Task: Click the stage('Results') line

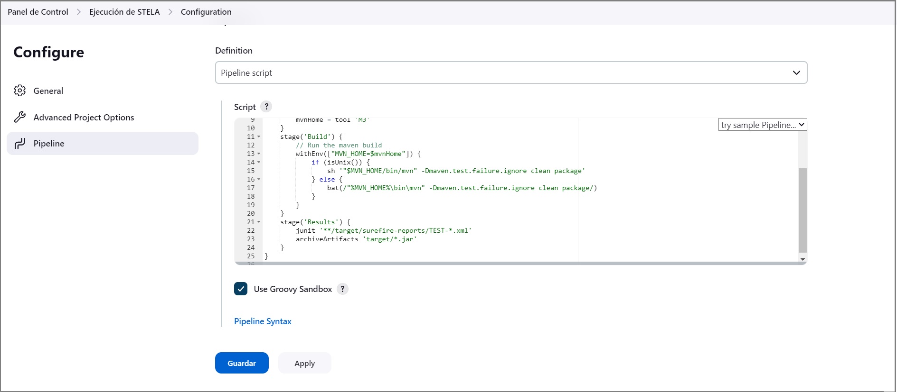Action: click(315, 222)
